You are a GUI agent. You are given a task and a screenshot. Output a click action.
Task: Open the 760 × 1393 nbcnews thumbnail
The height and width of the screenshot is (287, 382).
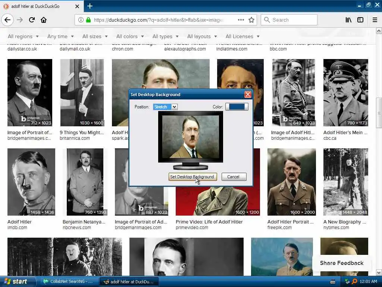tap(85, 182)
